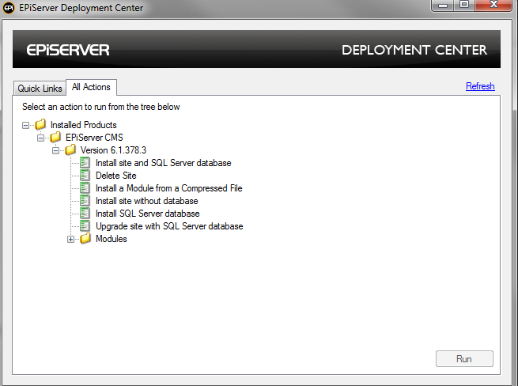
Task: Select 'Install SQL Server database' action
Action: 147,214
